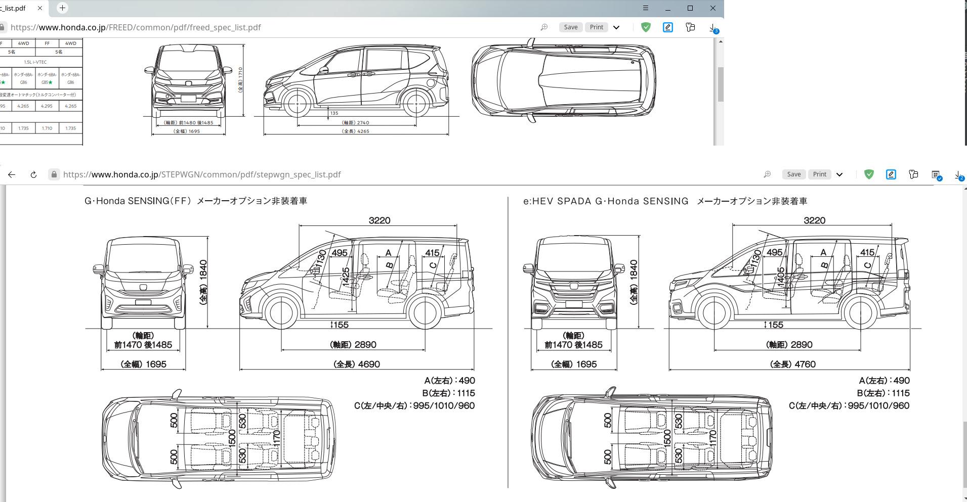
Task: Expand PDF options dropdown in STEPWGN window
Action: (x=839, y=174)
